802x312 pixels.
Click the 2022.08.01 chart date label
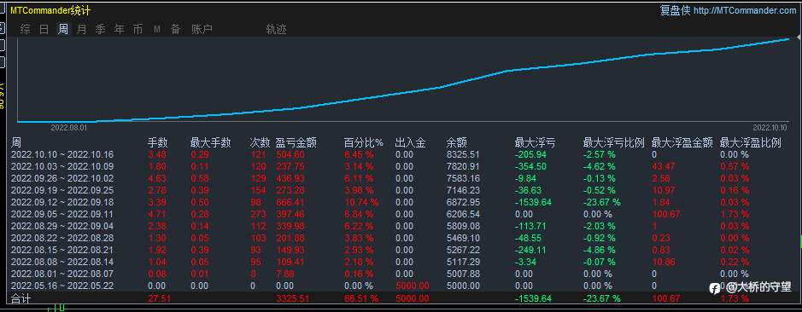68,127
